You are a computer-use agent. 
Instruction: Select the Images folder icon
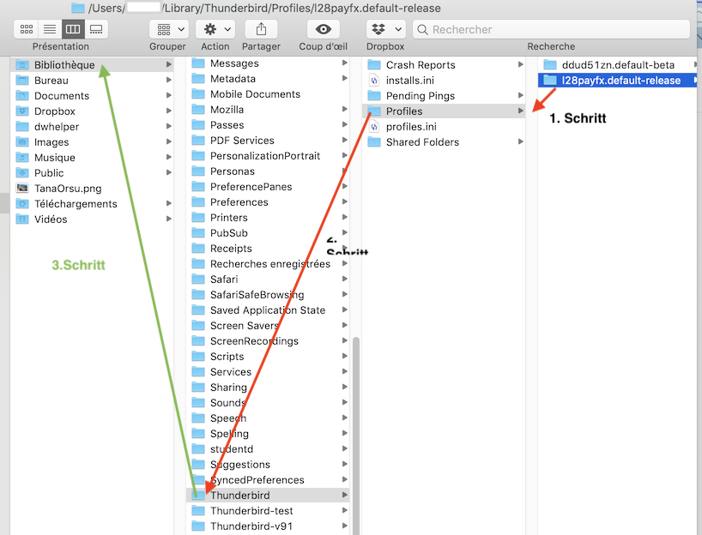[22, 142]
